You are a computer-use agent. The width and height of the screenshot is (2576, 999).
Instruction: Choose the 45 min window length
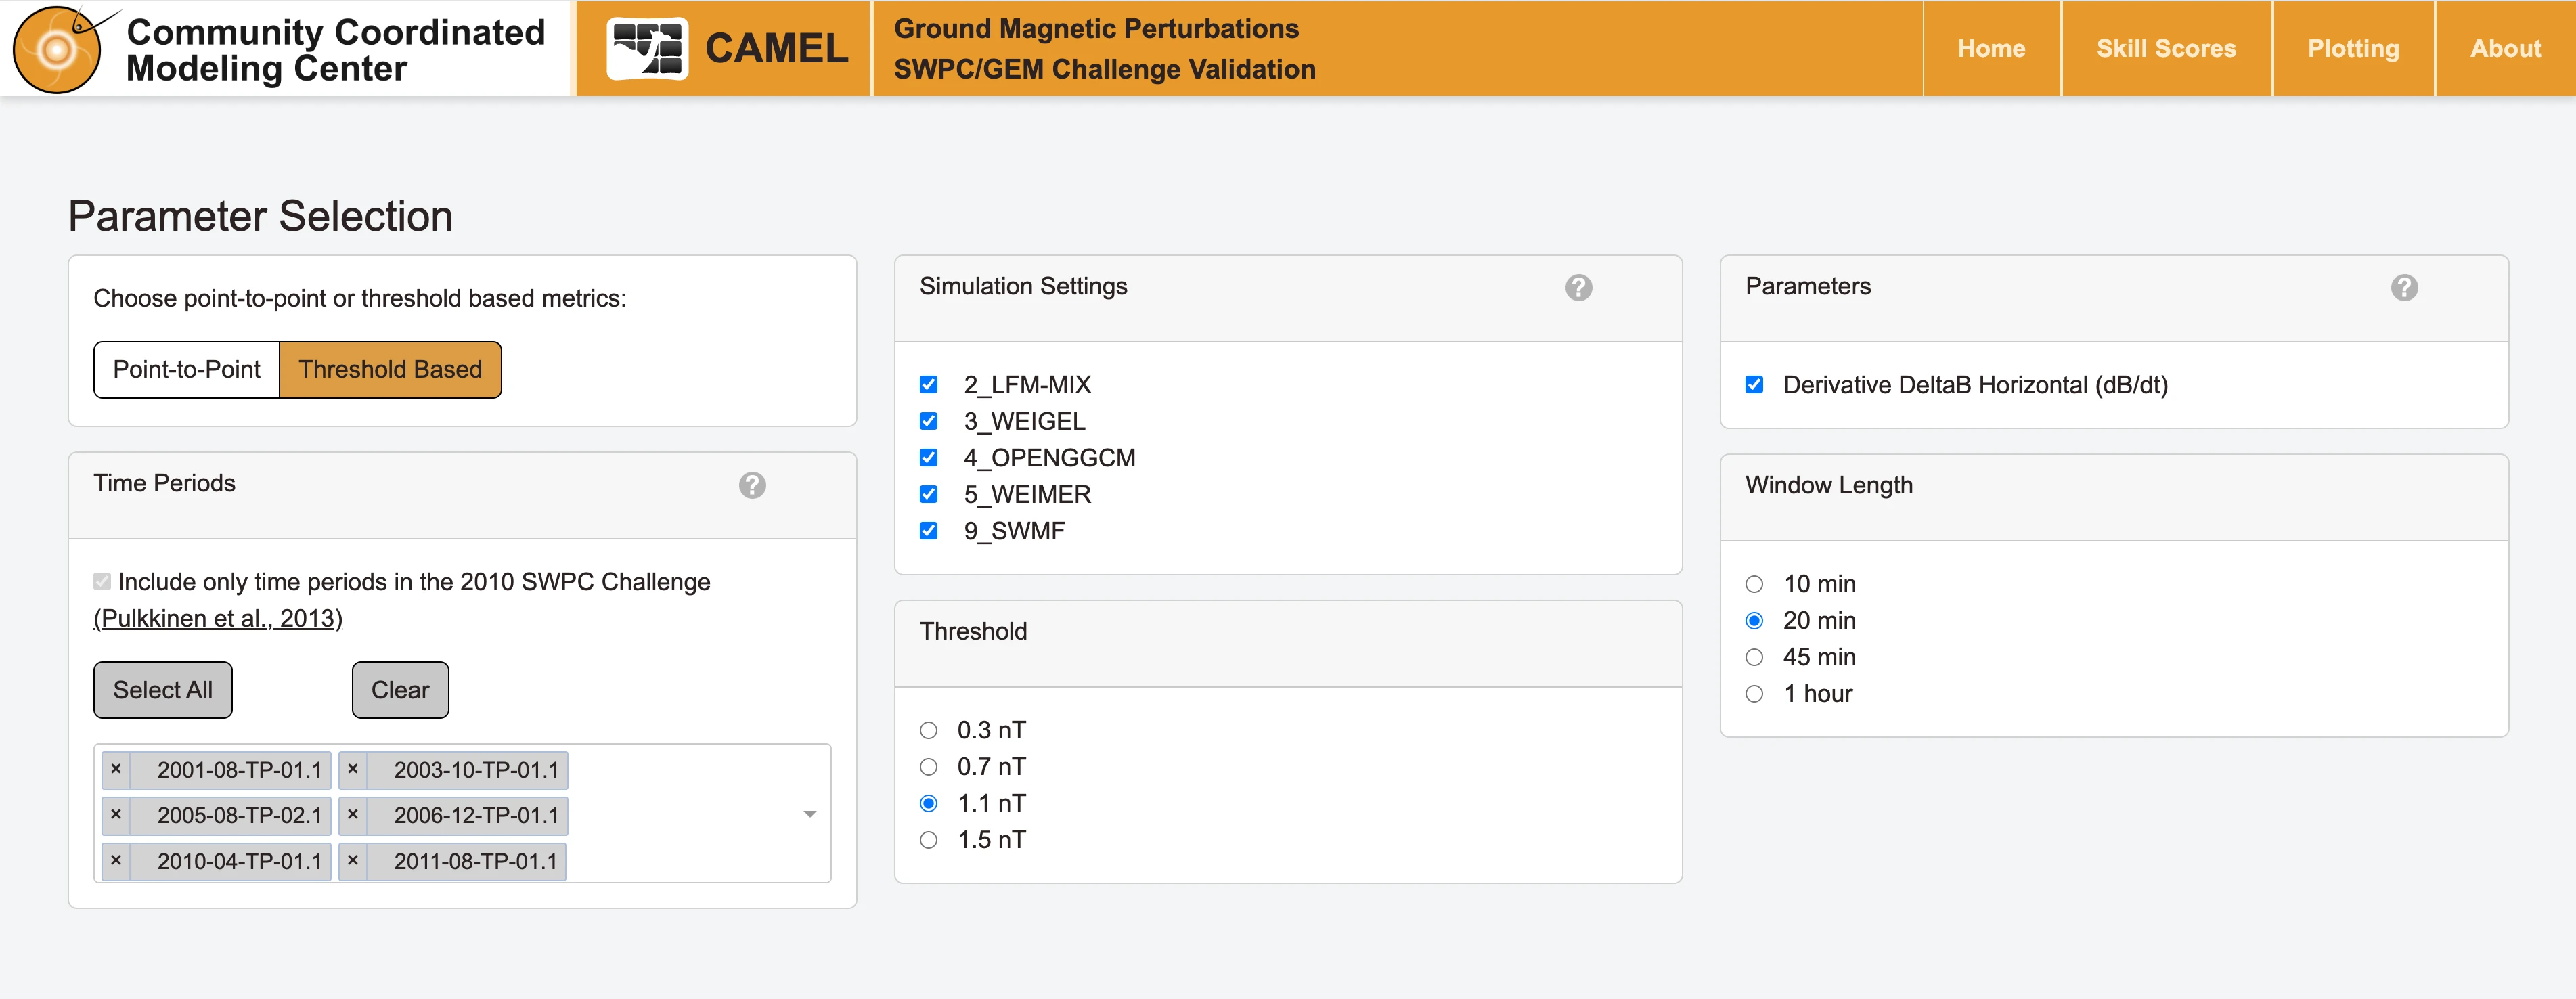[x=1754, y=657]
